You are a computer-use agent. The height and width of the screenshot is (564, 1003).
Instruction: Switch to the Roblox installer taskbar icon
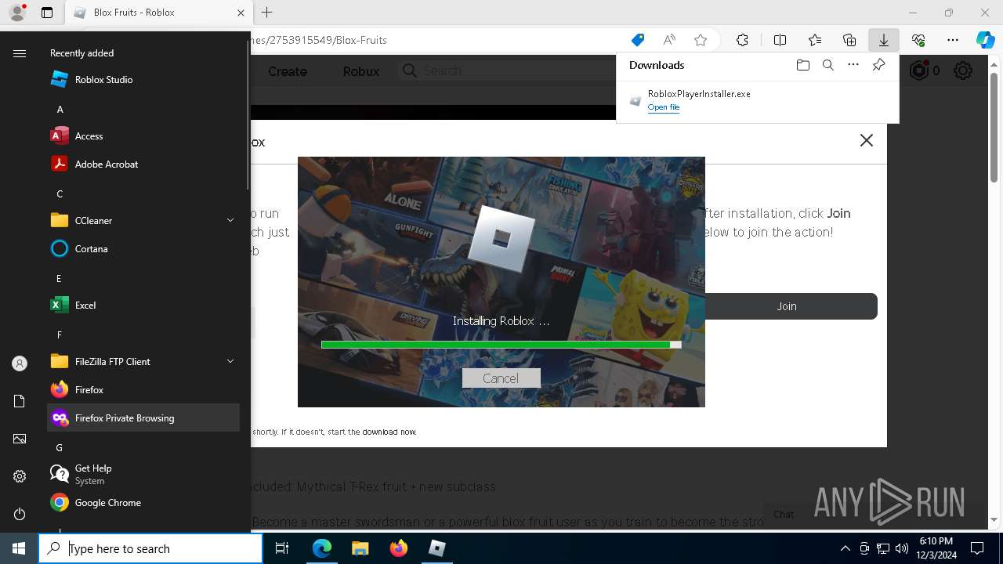point(436,548)
